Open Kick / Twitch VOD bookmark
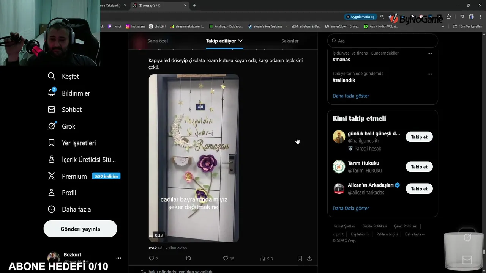486x273 pixels. (381, 27)
